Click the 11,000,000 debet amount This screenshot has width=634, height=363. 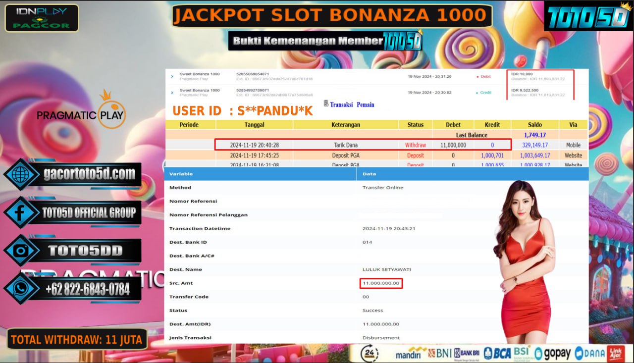pyautogui.click(x=453, y=145)
